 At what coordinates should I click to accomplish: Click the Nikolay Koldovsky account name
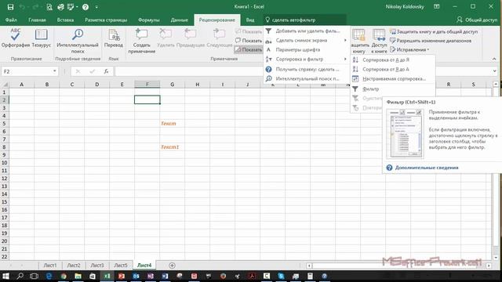405,7
